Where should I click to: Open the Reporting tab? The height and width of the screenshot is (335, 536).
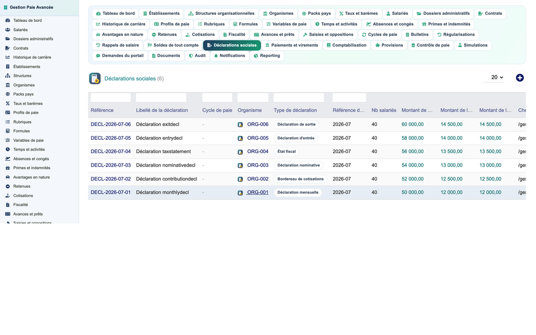267,56
